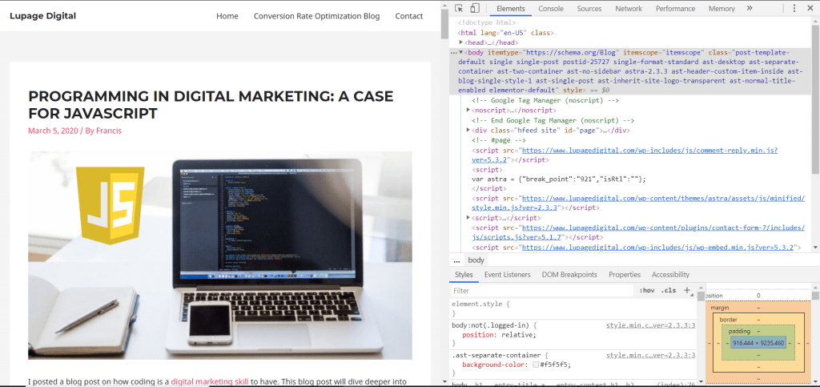Click the element.style rule block

(573, 308)
